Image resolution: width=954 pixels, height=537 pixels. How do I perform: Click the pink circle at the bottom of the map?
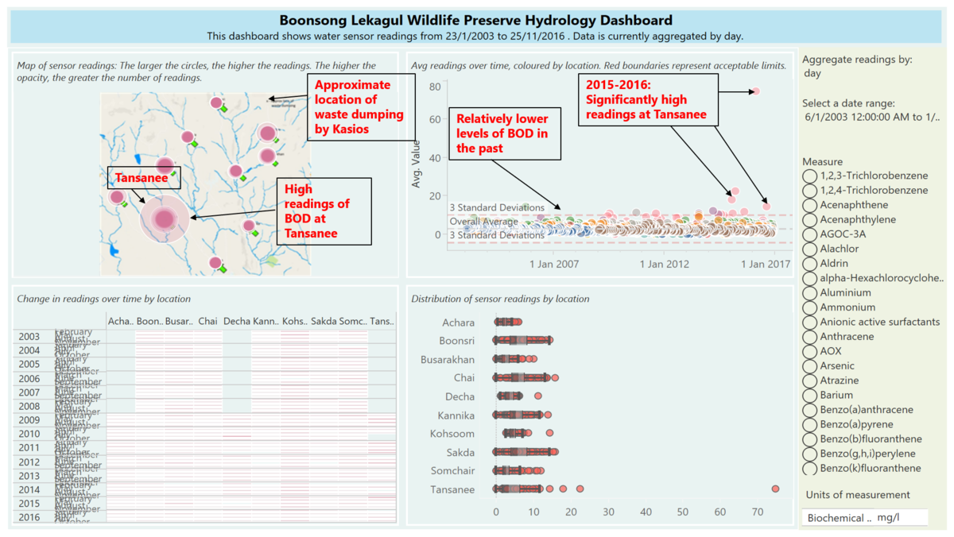click(x=216, y=262)
